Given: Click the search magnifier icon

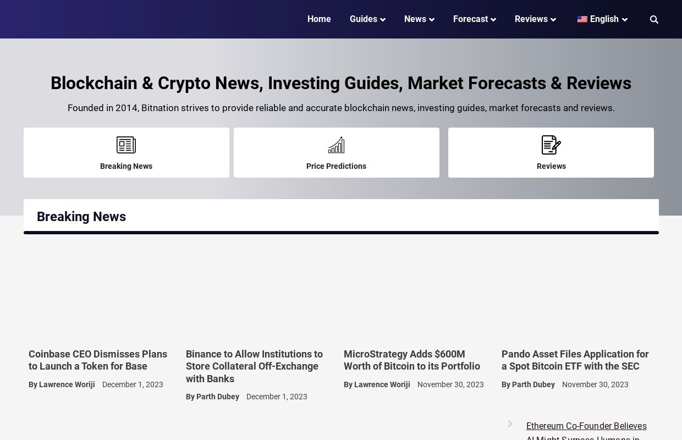Looking at the screenshot, I should (x=654, y=19).
